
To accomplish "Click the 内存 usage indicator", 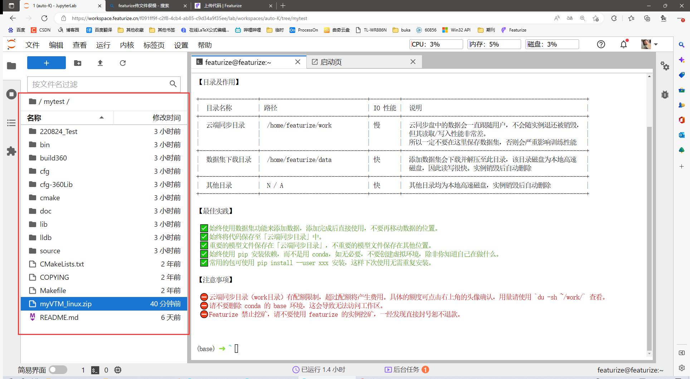I will point(494,44).
